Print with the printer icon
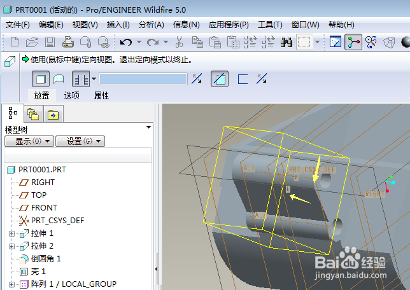Image resolution: width=410 pixels, height=290 pixels. [68, 42]
